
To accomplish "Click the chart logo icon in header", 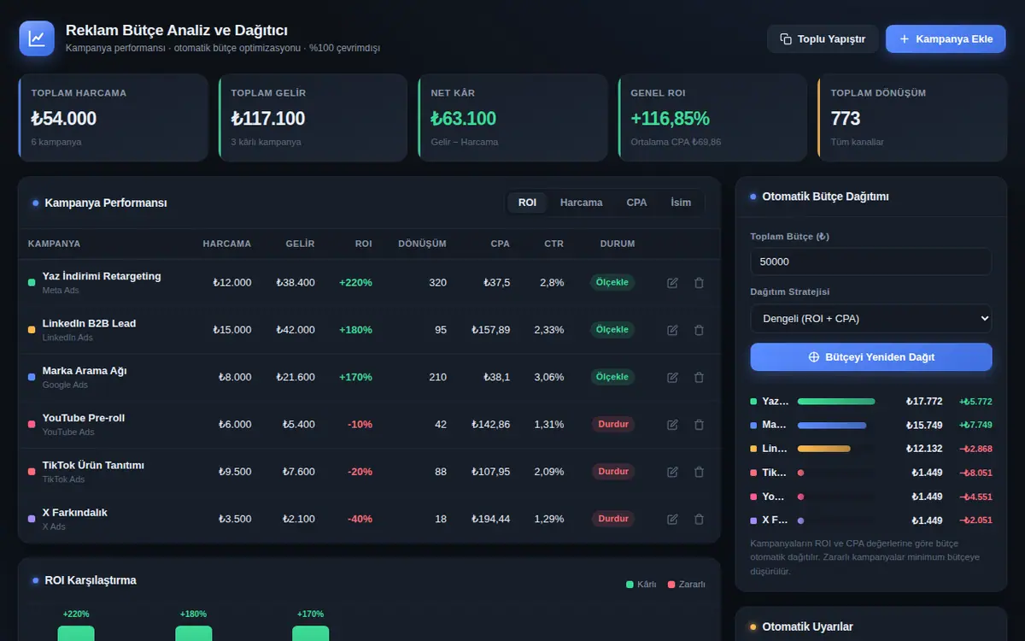I will coord(37,38).
